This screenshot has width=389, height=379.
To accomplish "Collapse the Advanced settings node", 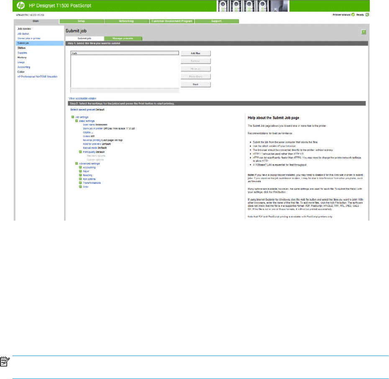I will 77,164.
